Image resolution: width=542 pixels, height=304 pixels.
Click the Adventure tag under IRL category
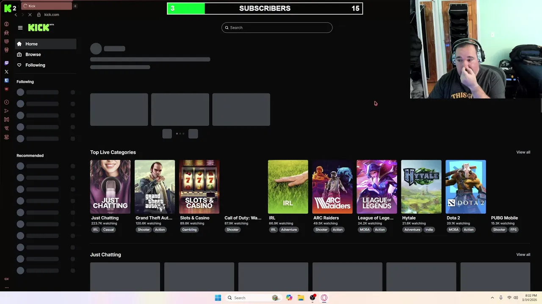[289, 230]
